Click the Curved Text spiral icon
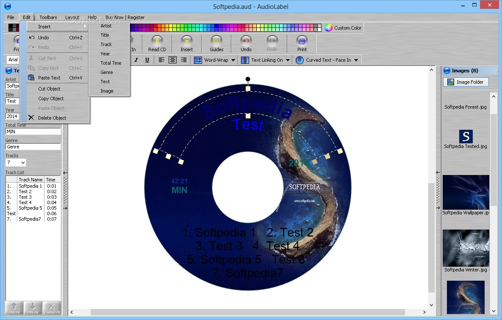 (300, 60)
